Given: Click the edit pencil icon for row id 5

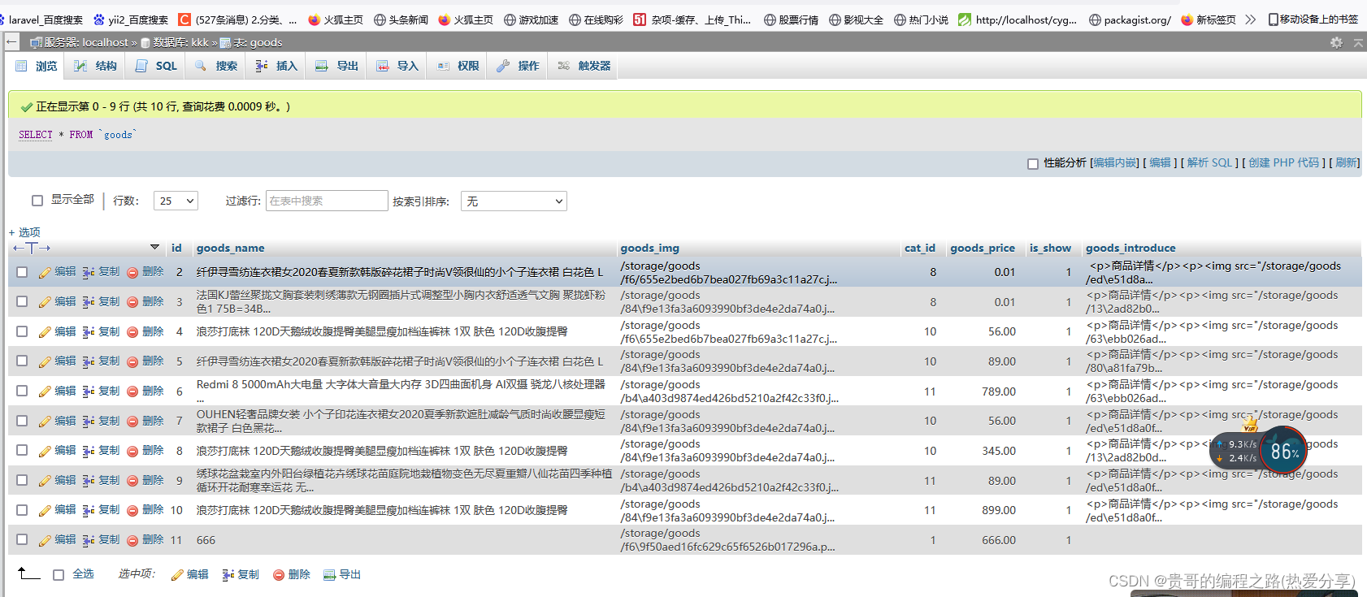Looking at the screenshot, I should [45, 361].
